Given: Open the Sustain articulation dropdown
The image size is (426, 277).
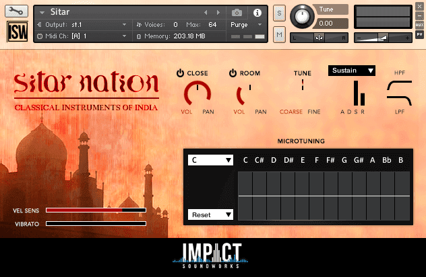Looking at the screenshot, I should 352,71.
